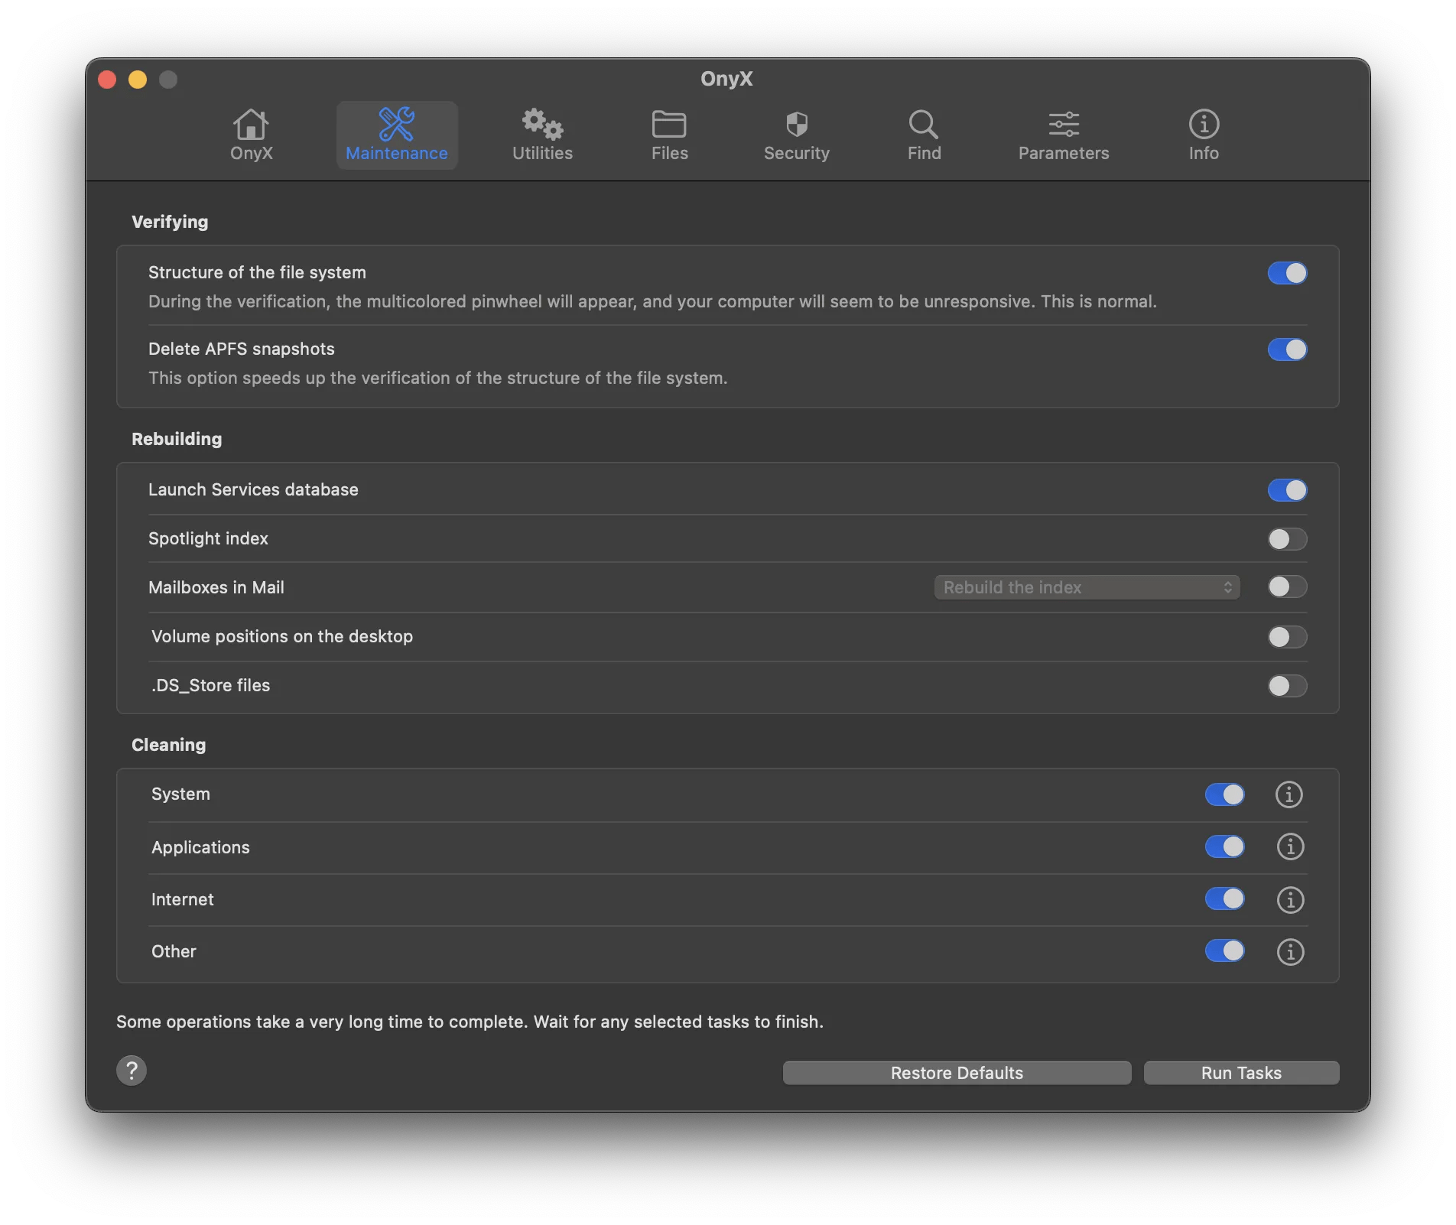Screen dimensions: 1456x1225
Task: Open the Security shield icon
Action: coord(796,125)
